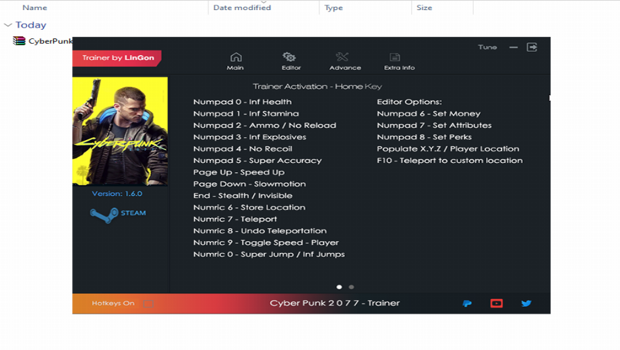Open the Advance tools icon
The width and height of the screenshot is (620, 350).
click(x=342, y=57)
